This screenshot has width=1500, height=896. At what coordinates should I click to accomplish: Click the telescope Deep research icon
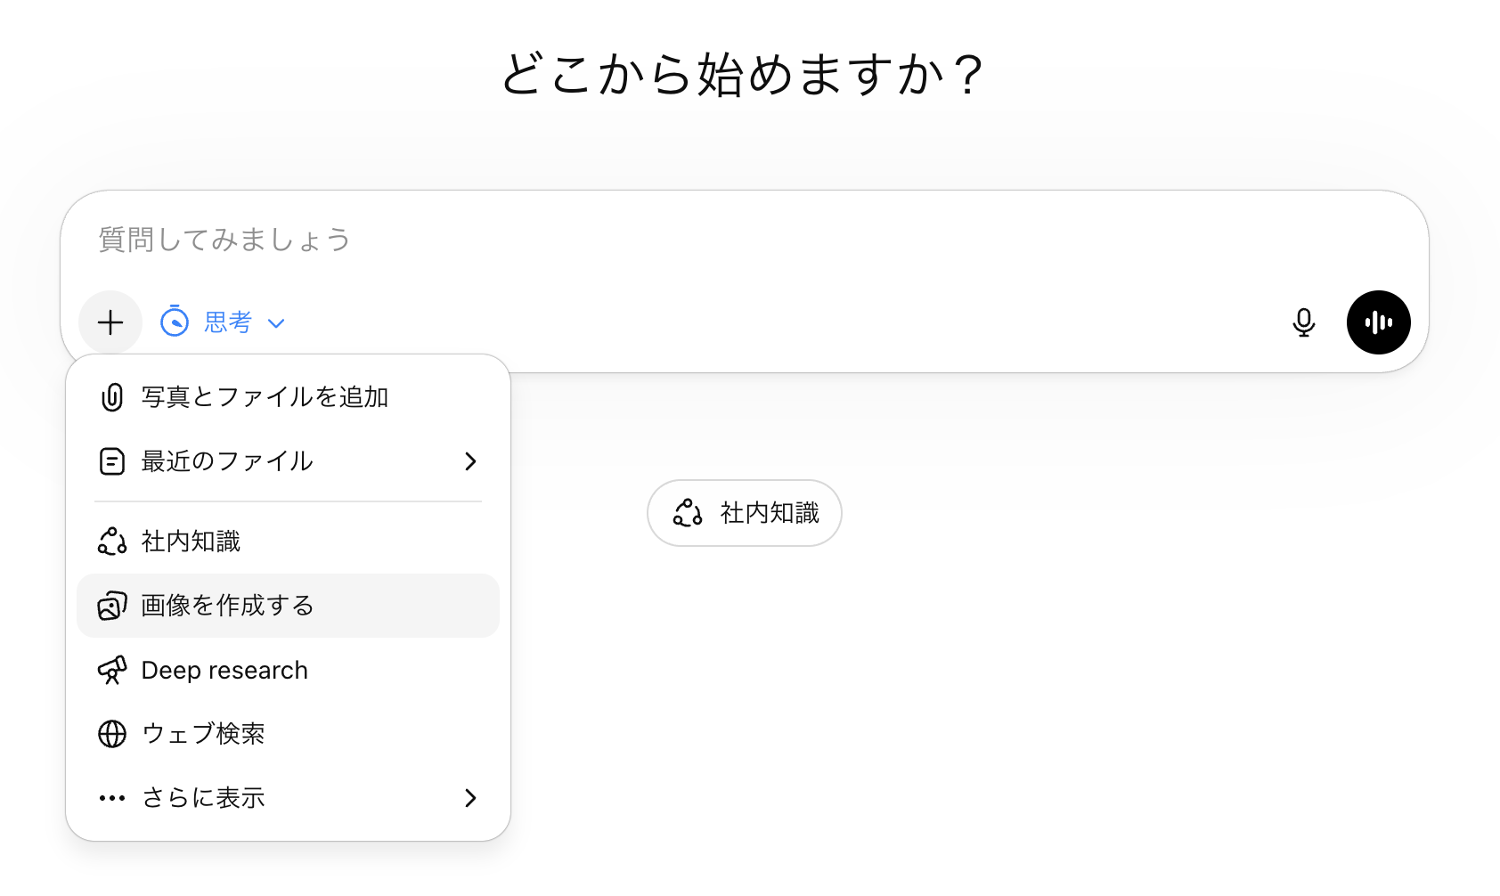tap(112, 670)
